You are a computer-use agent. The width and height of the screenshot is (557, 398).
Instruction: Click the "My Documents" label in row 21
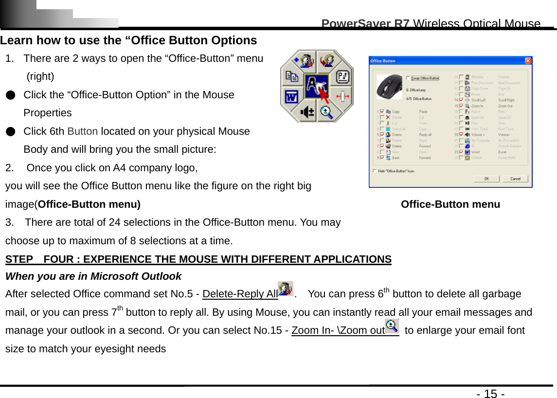tap(509, 140)
